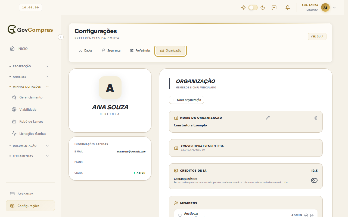348x217 pixels.
Task: Expand the Ferramentas menu section
Action: [x=29, y=156]
